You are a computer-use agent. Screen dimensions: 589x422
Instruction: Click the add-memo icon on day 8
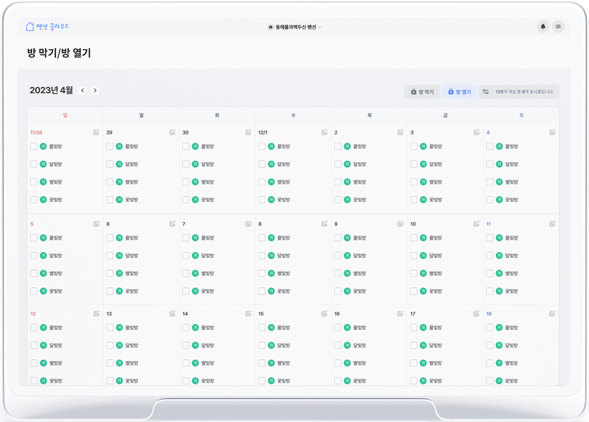[x=324, y=224]
